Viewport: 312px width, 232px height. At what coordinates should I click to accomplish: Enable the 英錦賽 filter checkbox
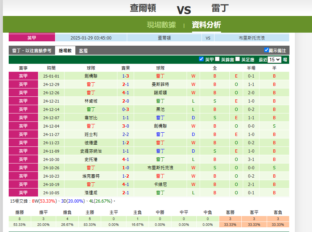(x=217, y=59)
